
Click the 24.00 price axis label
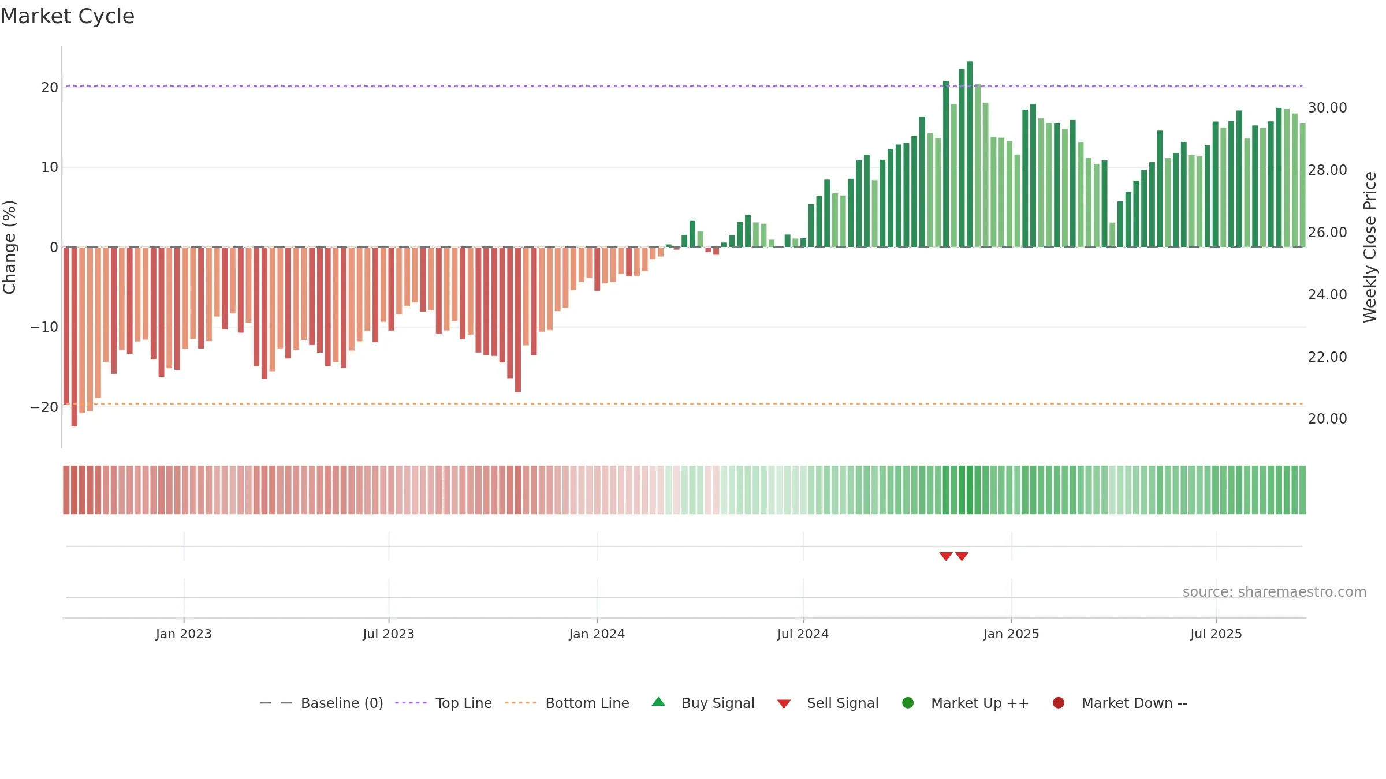1327,295
